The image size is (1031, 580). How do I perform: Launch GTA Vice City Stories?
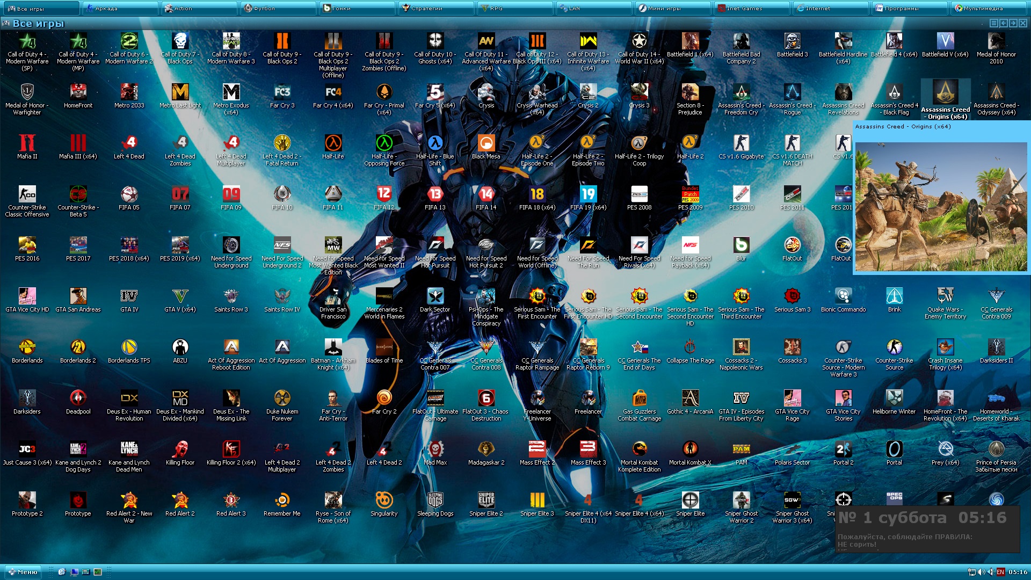(843, 405)
